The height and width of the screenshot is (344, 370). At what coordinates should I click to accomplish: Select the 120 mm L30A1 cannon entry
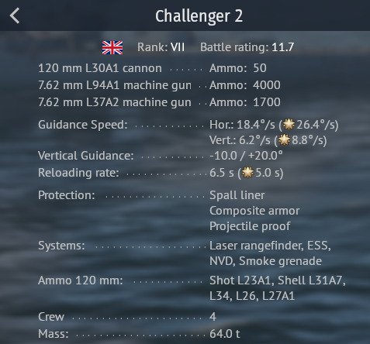pyautogui.click(x=100, y=68)
